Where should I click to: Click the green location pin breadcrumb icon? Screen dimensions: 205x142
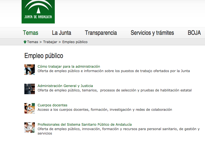click(25, 42)
